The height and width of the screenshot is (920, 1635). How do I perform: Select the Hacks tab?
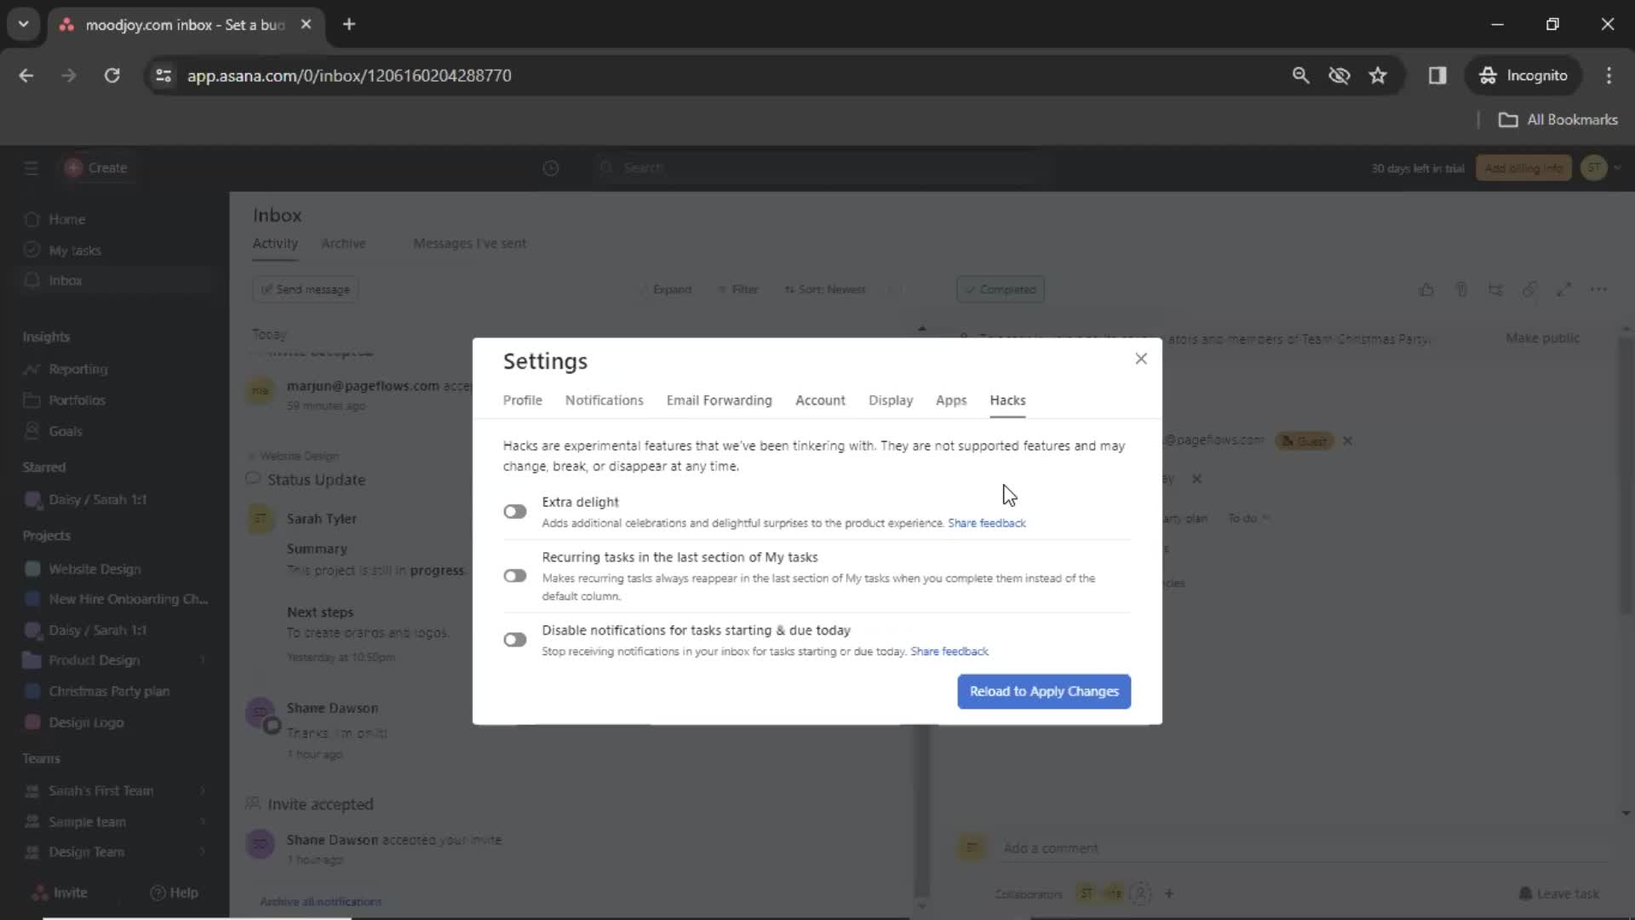[1007, 400]
